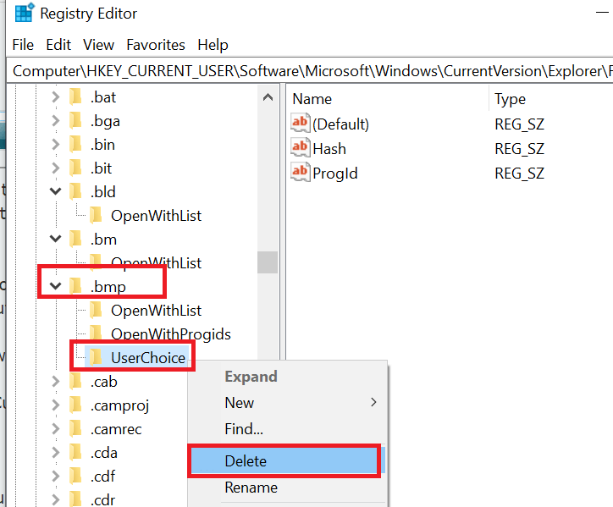
Task: Expand the .bat key
Action: coord(56,97)
